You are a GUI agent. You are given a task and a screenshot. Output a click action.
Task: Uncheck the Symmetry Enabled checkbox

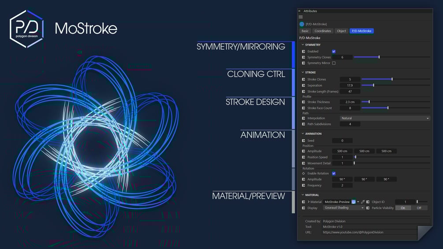click(x=334, y=52)
